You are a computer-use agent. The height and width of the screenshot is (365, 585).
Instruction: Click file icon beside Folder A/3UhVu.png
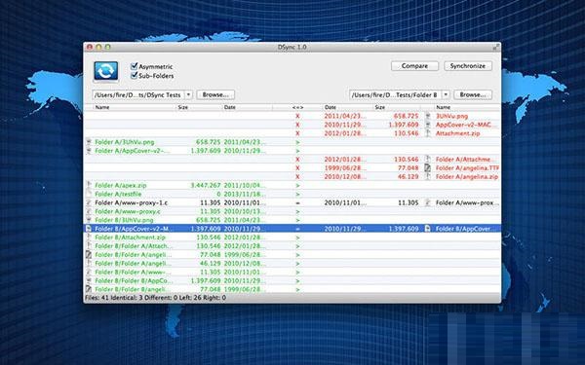tap(89, 142)
